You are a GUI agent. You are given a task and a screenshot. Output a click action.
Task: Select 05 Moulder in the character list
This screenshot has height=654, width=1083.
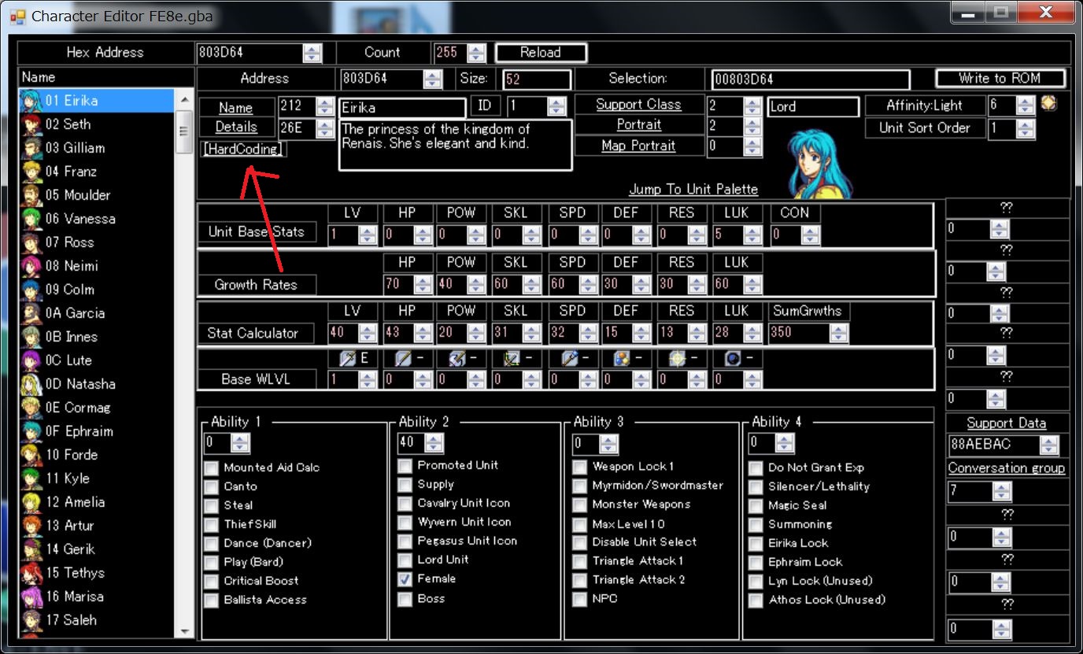click(97, 195)
